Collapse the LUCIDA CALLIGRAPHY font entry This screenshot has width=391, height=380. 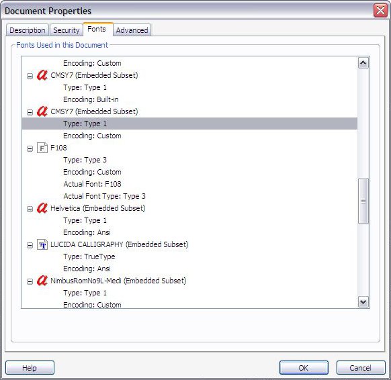click(30, 245)
